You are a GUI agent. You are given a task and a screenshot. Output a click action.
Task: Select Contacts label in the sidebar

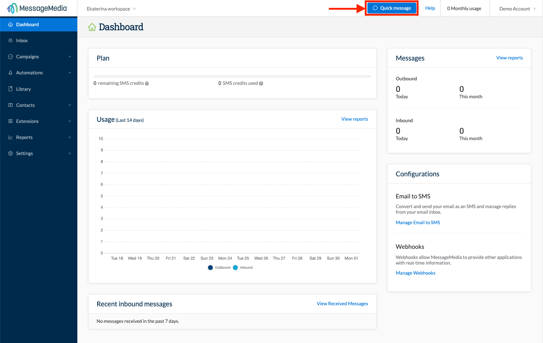coord(25,105)
